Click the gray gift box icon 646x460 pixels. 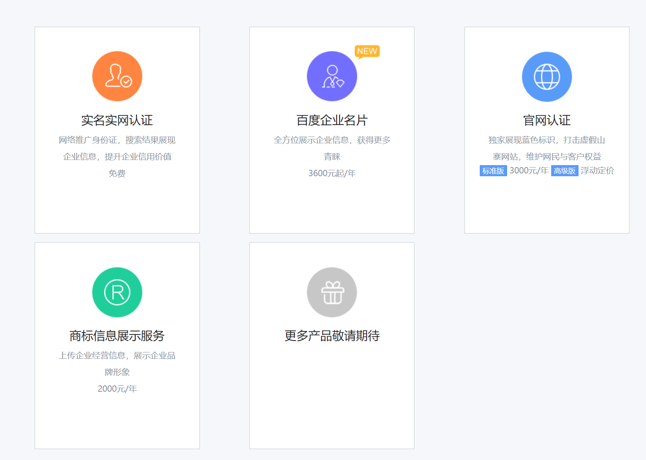(x=332, y=292)
